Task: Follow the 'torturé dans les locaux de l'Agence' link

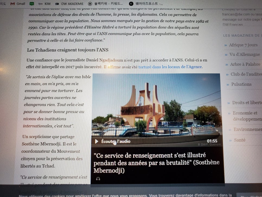Action: click(170, 67)
